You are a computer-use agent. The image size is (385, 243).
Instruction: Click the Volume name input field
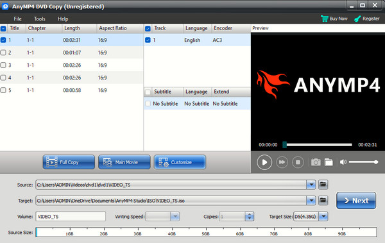tap(71, 217)
